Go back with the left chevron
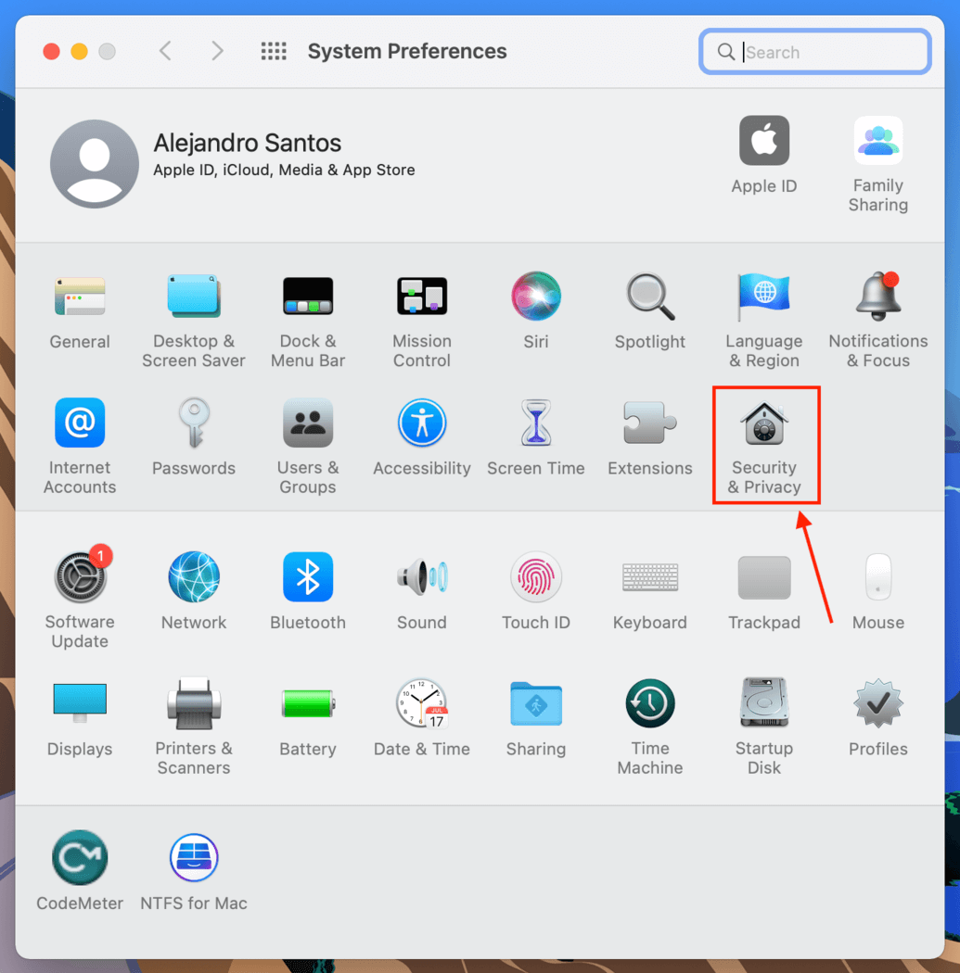 [x=165, y=51]
